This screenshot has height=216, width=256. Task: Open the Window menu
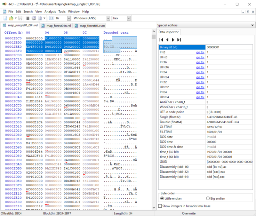pyautogui.click(x=74, y=12)
